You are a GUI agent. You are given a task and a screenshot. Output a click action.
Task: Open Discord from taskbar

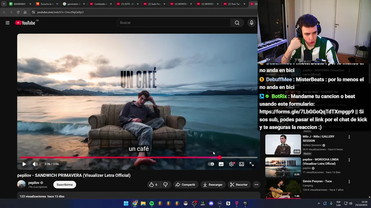click(211, 203)
